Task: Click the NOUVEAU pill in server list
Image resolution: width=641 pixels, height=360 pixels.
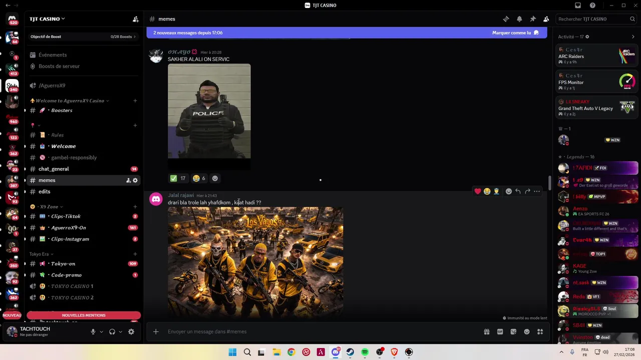Action: tap(12, 315)
